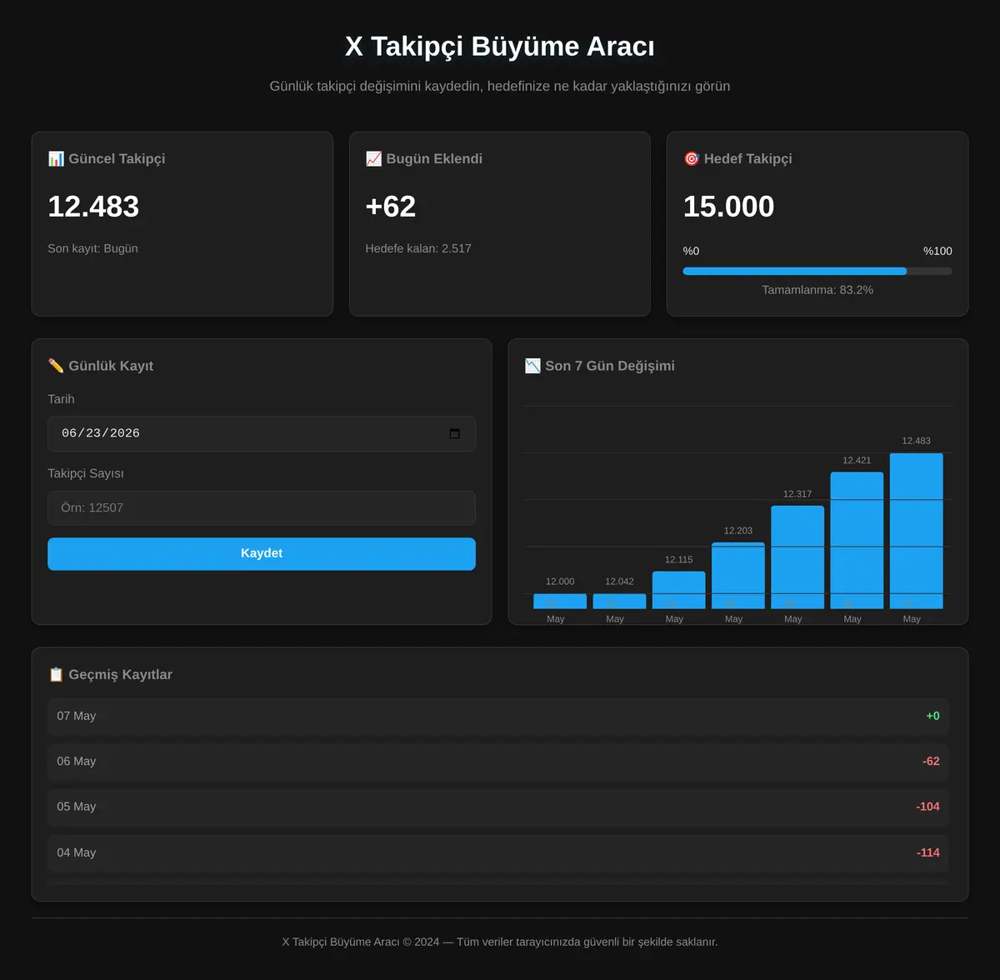Click the chart bar labeled 12.115
This screenshot has width=1000, height=980.
tap(678, 590)
